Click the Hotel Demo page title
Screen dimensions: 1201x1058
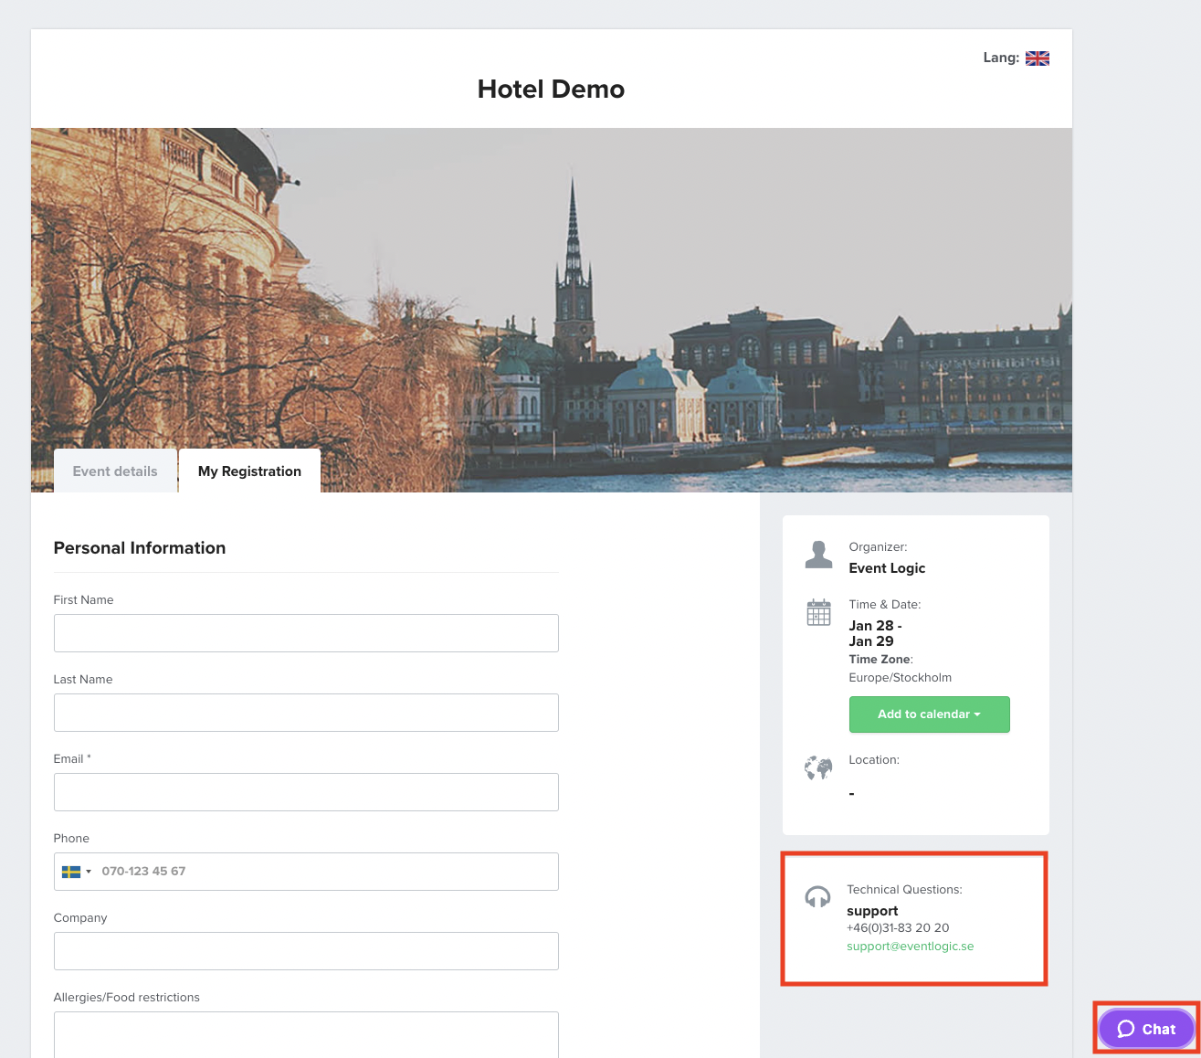coord(551,90)
